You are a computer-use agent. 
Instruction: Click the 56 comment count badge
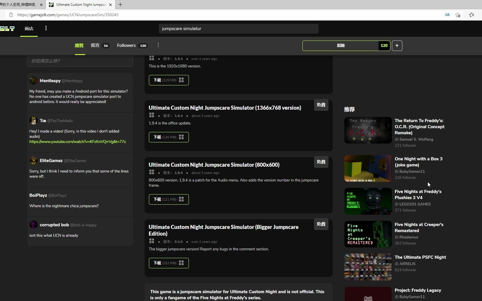(x=106, y=46)
